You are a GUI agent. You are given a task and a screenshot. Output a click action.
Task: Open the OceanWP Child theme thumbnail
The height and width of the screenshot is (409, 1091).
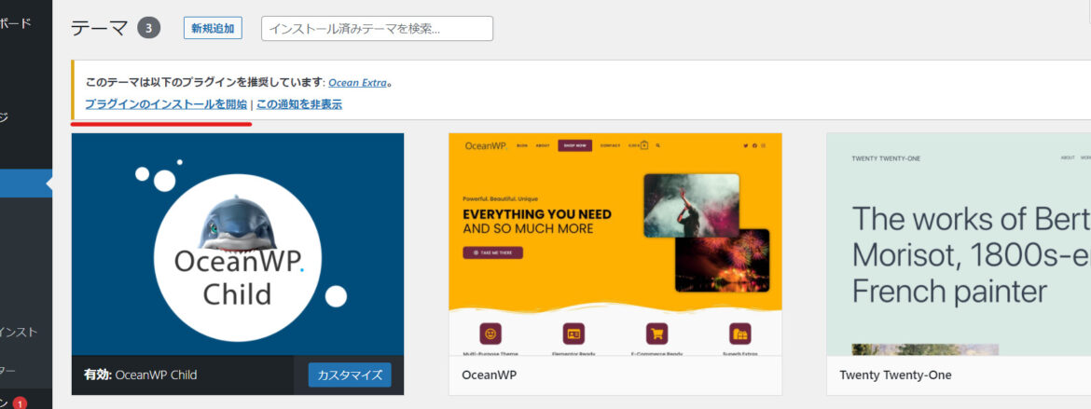tap(238, 244)
